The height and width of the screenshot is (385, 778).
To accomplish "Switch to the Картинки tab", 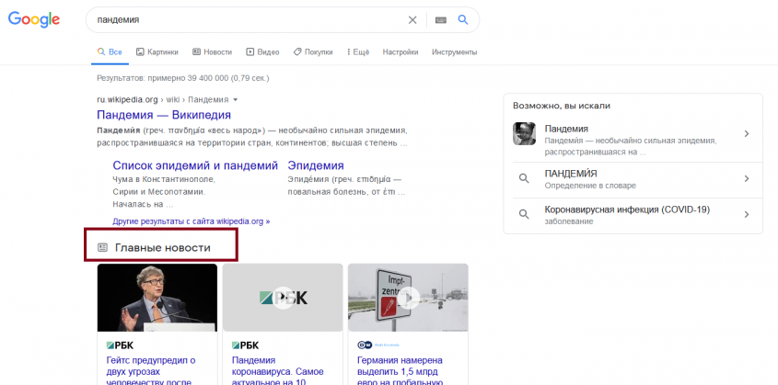I will (x=156, y=52).
